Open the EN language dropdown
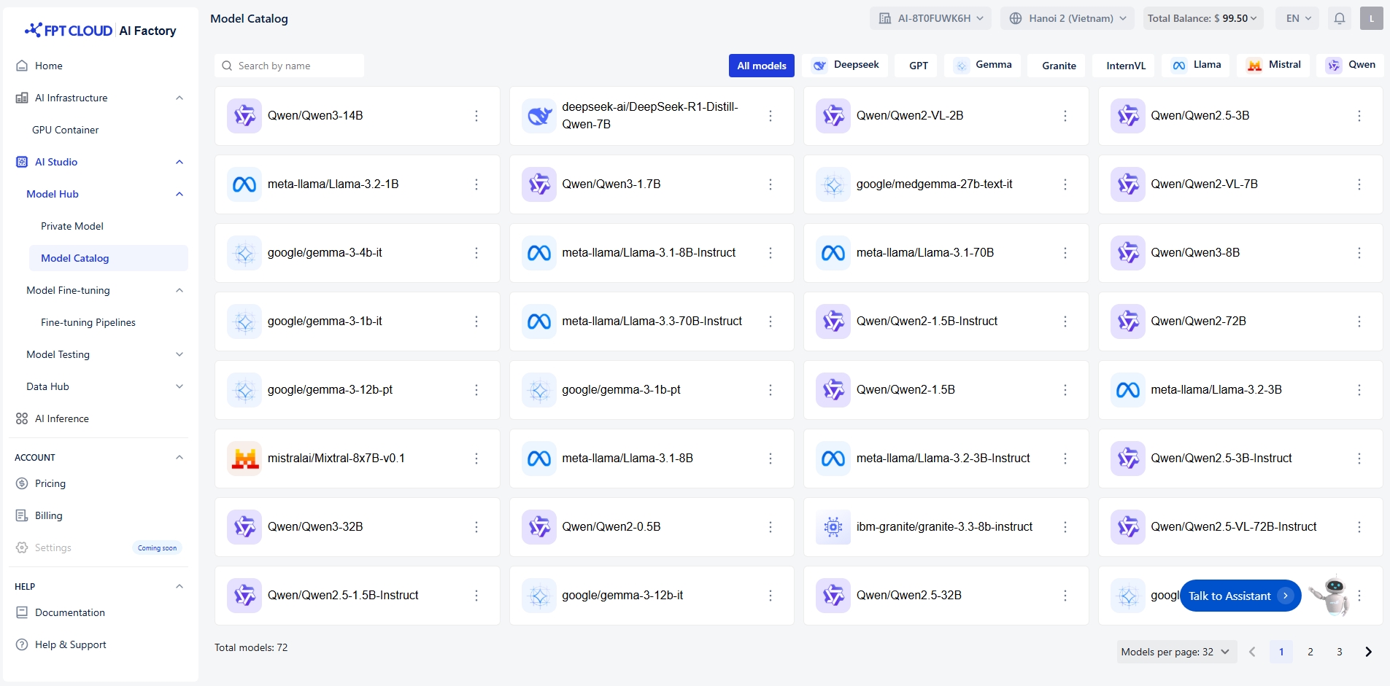This screenshot has height=686, width=1390. pyautogui.click(x=1297, y=18)
